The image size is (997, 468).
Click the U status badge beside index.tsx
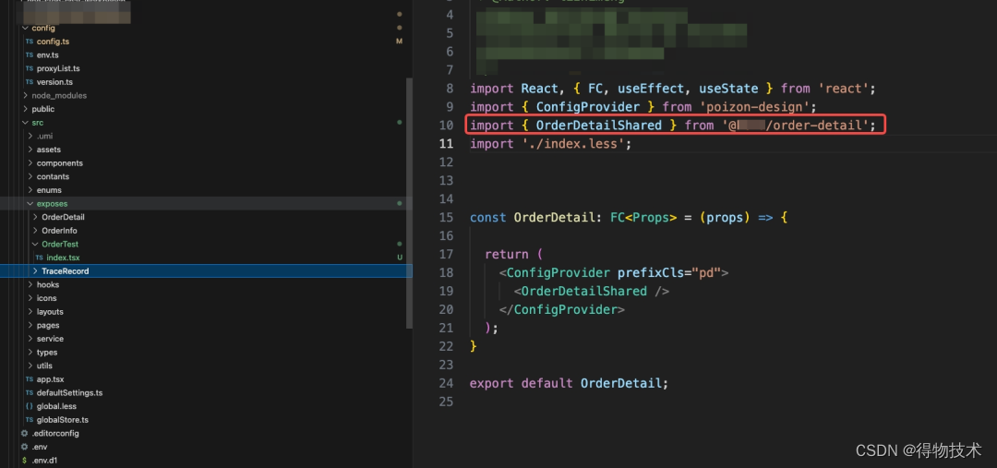point(400,258)
